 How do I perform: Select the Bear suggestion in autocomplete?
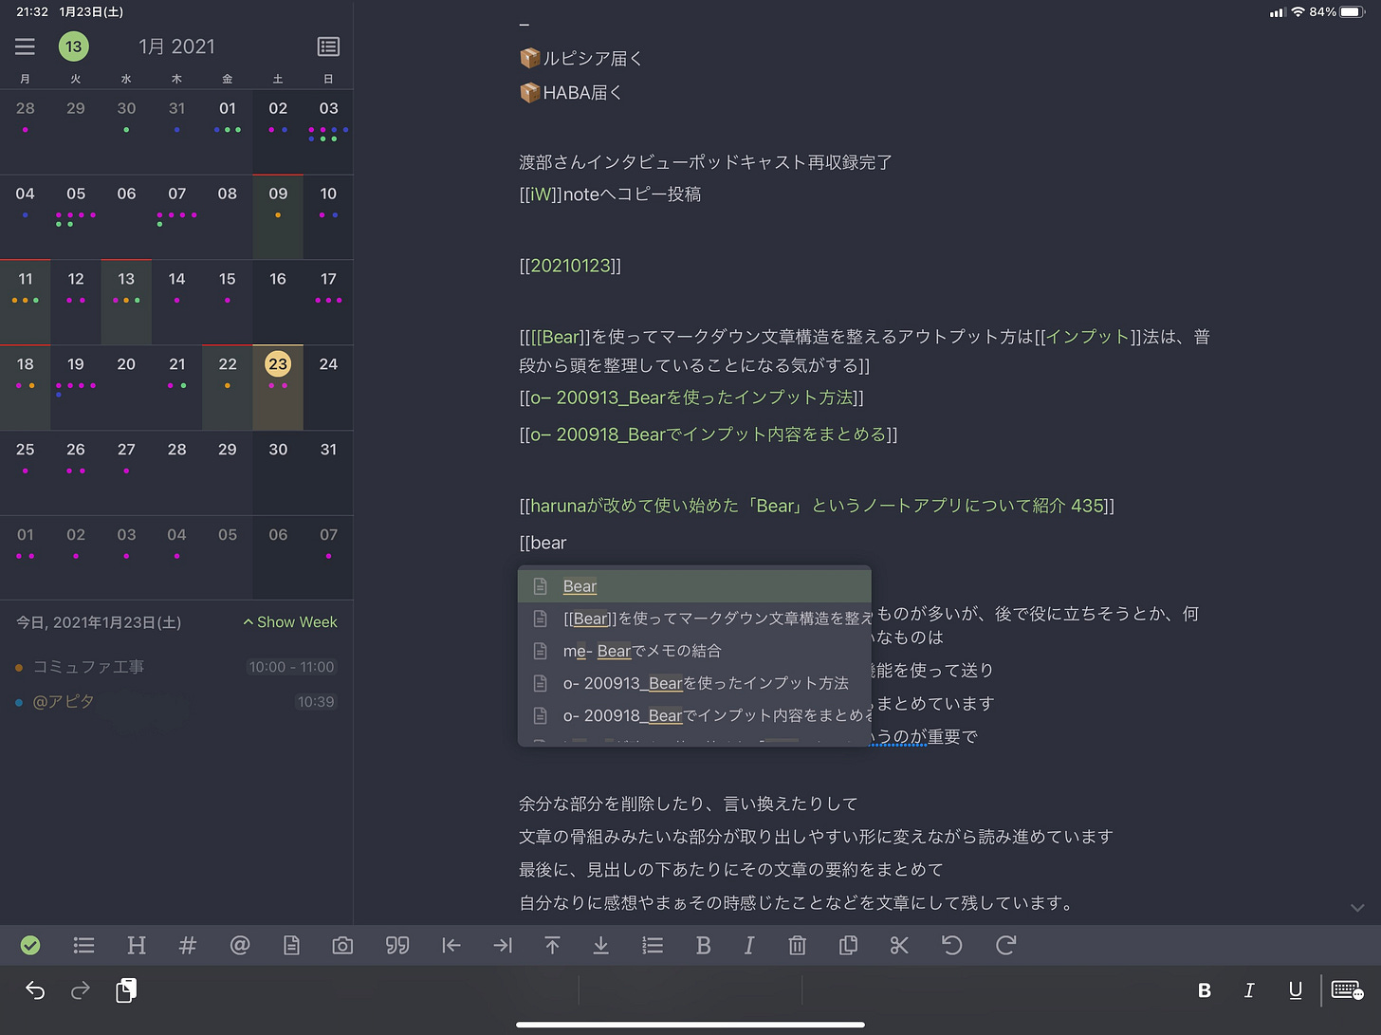coord(694,586)
